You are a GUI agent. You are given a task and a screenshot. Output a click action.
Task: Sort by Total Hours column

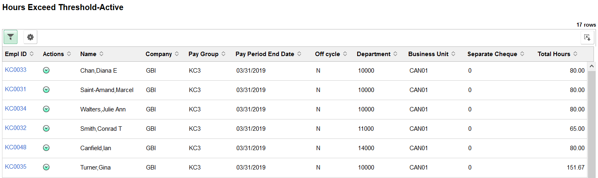click(x=557, y=54)
